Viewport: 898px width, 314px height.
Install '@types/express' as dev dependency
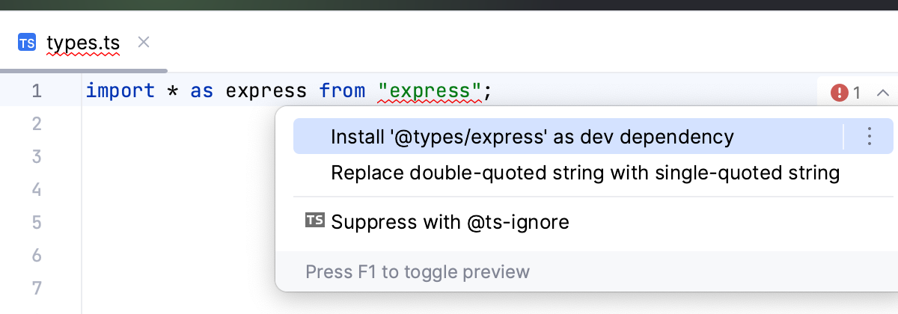click(531, 137)
